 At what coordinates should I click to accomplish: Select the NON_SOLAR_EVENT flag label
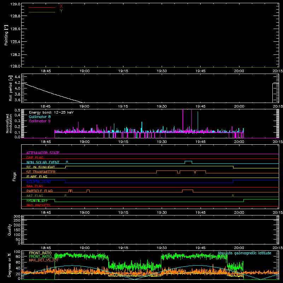click(x=43, y=162)
